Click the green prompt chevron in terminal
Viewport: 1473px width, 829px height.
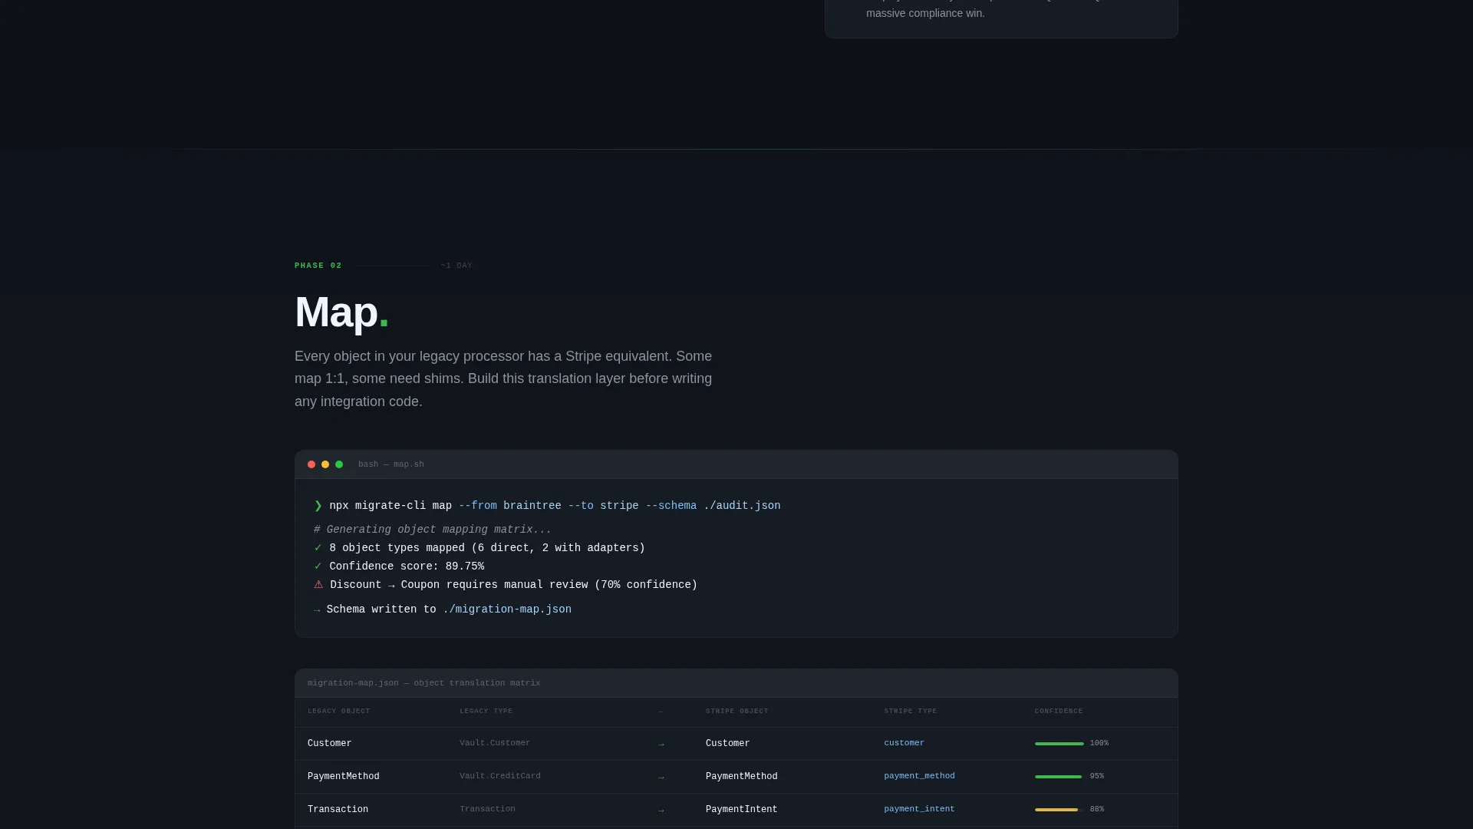point(318,506)
